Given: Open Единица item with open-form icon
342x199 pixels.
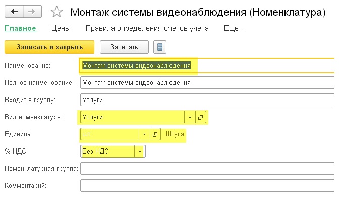Looking at the screenshot, I should (155, 134).
